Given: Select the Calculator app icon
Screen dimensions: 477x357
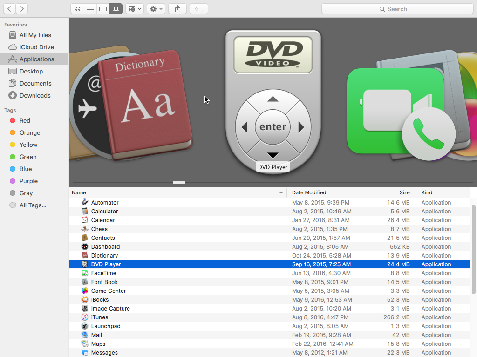Looking at the screenshot, I should [x=85, y=211].
